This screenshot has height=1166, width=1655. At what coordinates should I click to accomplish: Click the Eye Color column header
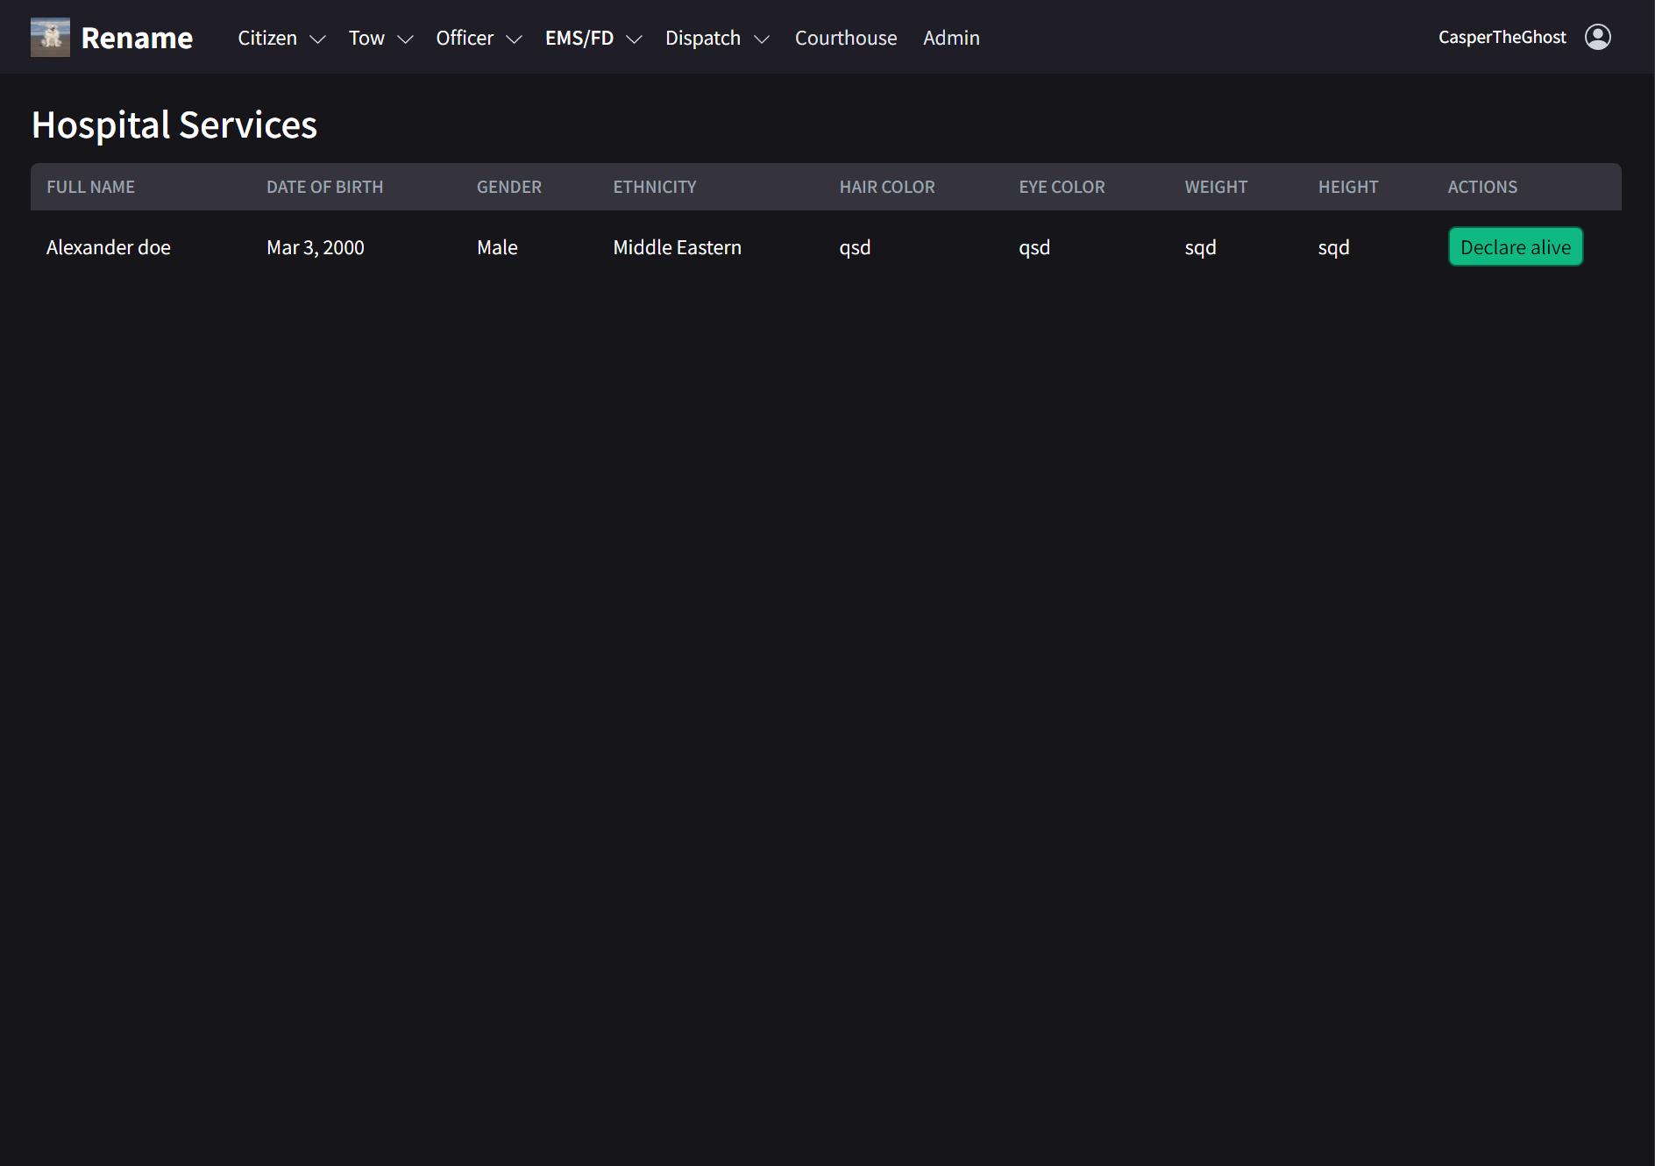coord(1061,187)
